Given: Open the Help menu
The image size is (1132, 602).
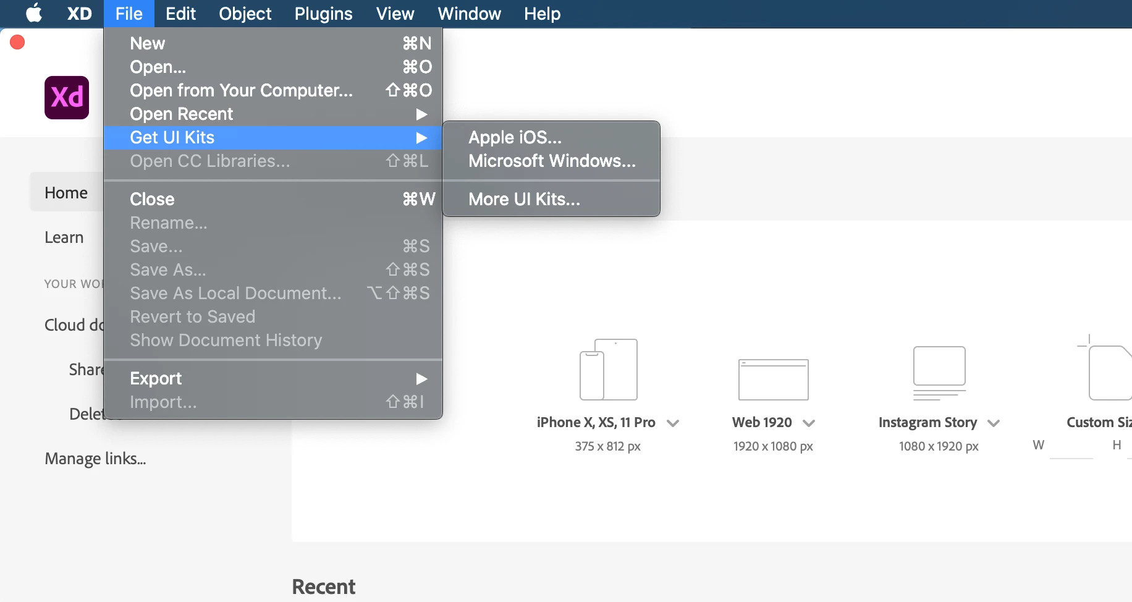Looking at the screenshot, I should (542, 14).
